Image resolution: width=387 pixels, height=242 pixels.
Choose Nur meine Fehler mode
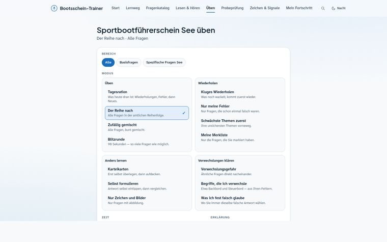240,109
